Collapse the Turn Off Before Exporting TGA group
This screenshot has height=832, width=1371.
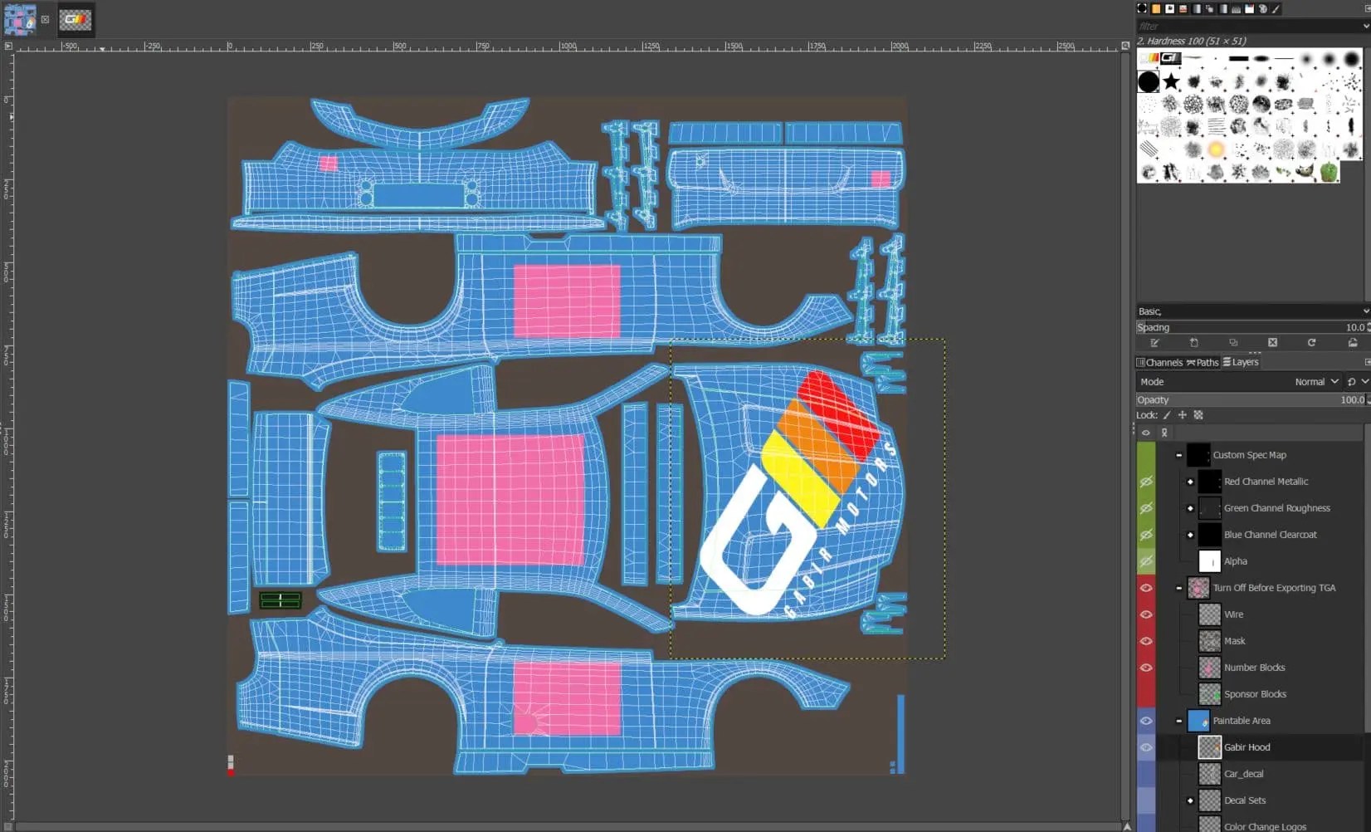1178,588
